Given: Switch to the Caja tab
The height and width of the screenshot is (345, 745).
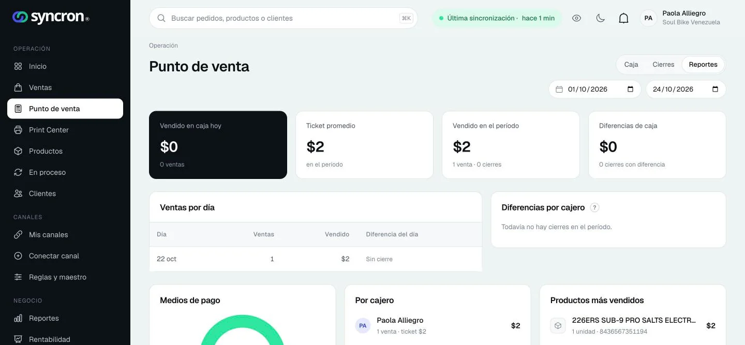Looking at the screenshot, I should point(631,65).
